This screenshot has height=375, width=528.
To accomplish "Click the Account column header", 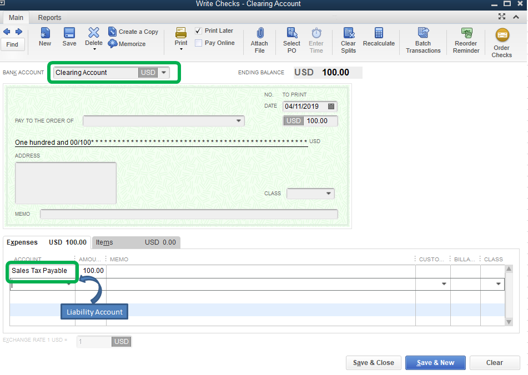I will (28, 259).
